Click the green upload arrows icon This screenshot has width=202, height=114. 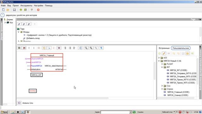25,10
